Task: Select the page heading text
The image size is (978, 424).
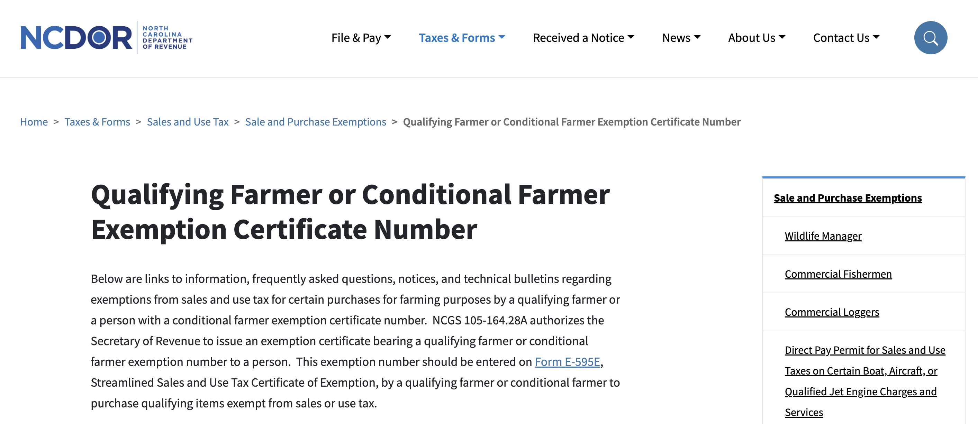Action: pos(349,211)
